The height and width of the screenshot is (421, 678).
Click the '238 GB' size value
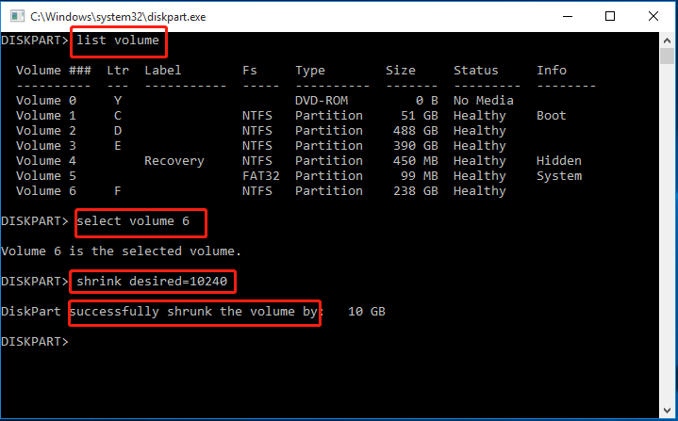416,191
